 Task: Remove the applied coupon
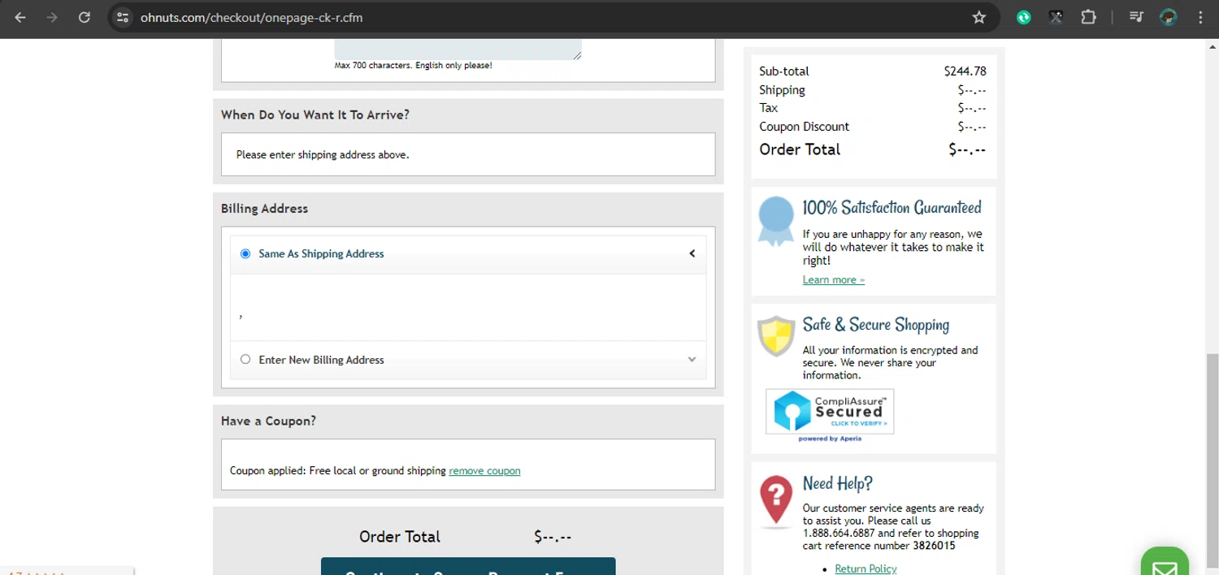click(484, 471)
